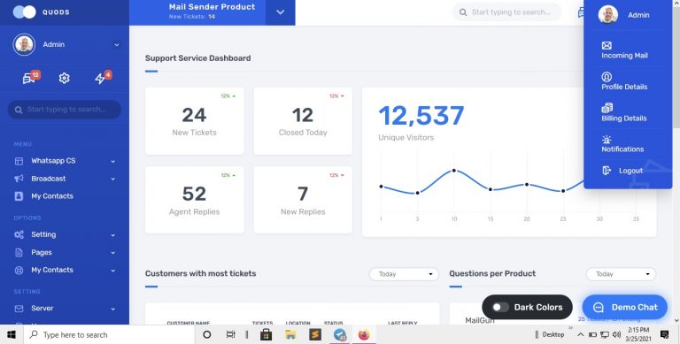
Task: Click the Pages document icon
Action: pos(19,252)
